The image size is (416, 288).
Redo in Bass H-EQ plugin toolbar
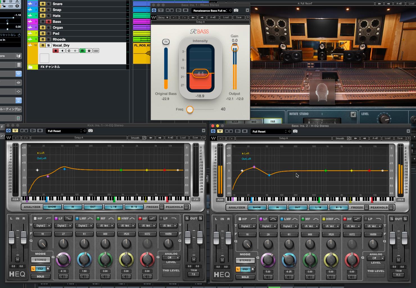230,138
